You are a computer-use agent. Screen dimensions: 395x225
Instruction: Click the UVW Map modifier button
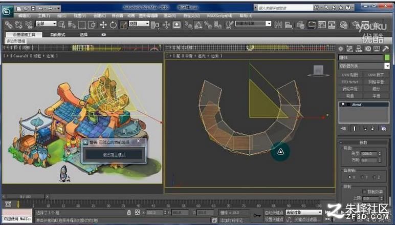[350, 75]
